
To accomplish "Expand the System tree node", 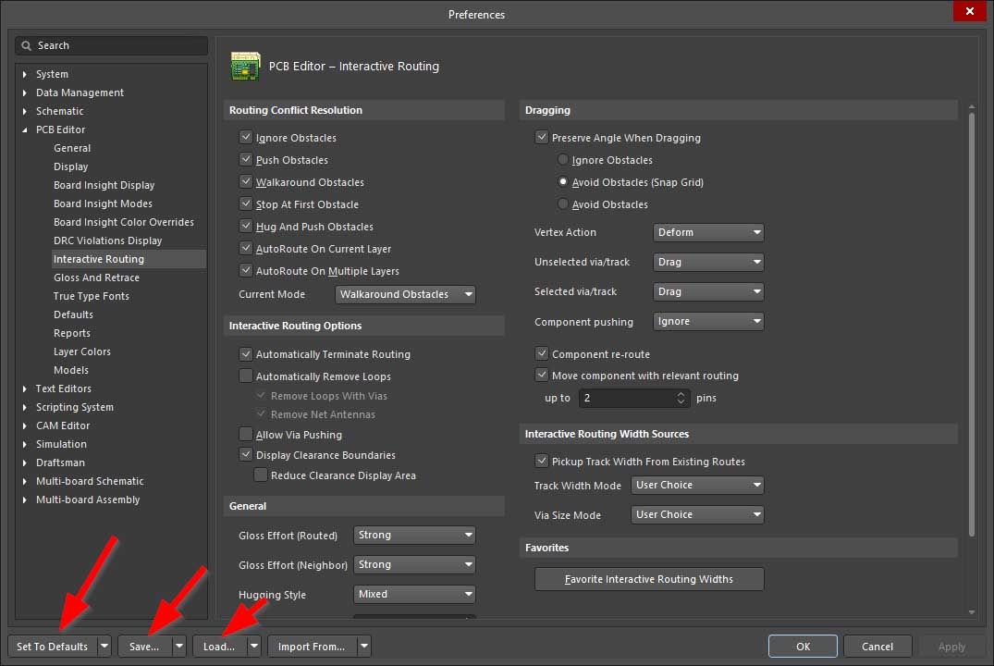I will point(25,74).
